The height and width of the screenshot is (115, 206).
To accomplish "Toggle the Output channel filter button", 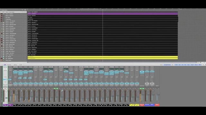I will 192,65.
